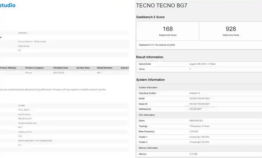Select the value 224188
This screenshot has width=262, height=158.
click(x=21, y=106)
